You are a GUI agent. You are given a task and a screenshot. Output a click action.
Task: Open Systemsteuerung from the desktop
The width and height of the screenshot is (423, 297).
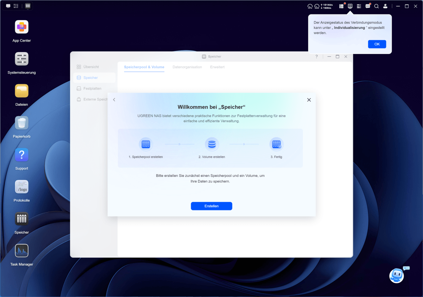click(22, 59)
